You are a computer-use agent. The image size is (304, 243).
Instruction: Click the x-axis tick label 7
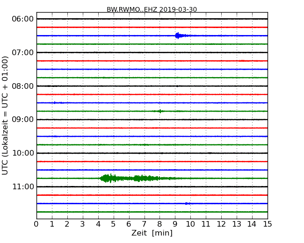click(x=144, y=224)
